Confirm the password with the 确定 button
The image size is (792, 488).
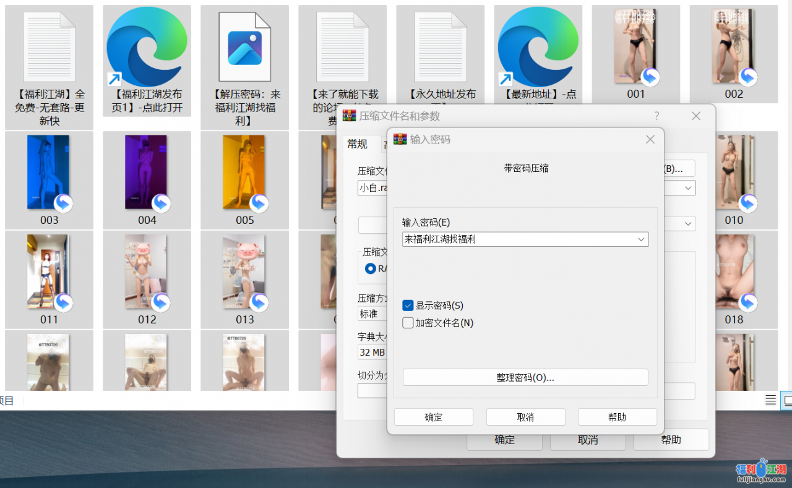433,416
